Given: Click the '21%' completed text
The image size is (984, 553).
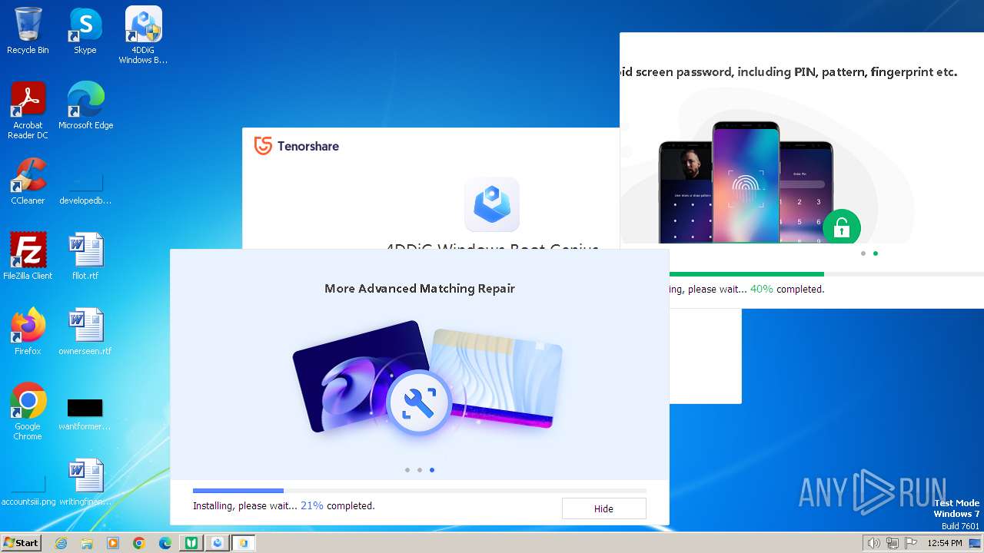Looking at the screenshot, I should 311,506.
